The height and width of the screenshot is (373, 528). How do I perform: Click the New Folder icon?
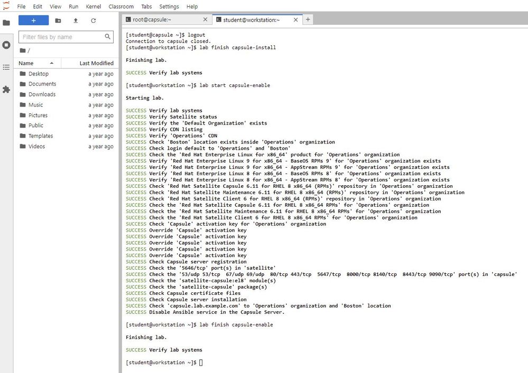click(x=58, y=21)
